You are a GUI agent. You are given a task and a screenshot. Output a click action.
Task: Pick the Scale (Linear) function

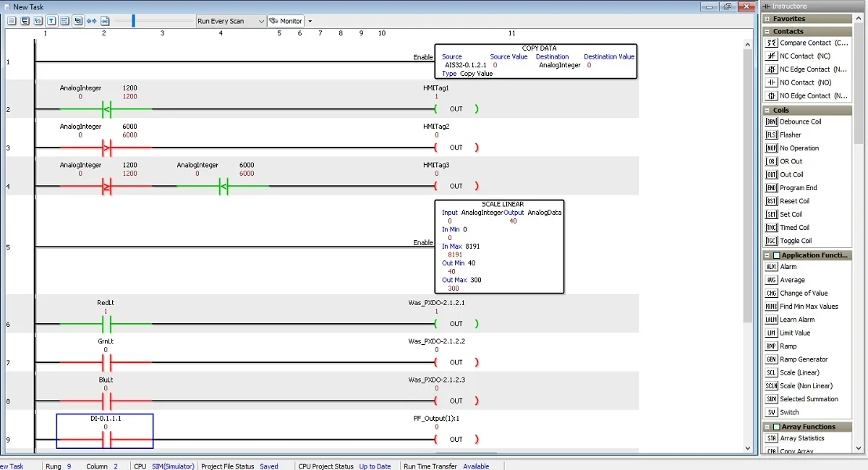[x=771, y=373]
